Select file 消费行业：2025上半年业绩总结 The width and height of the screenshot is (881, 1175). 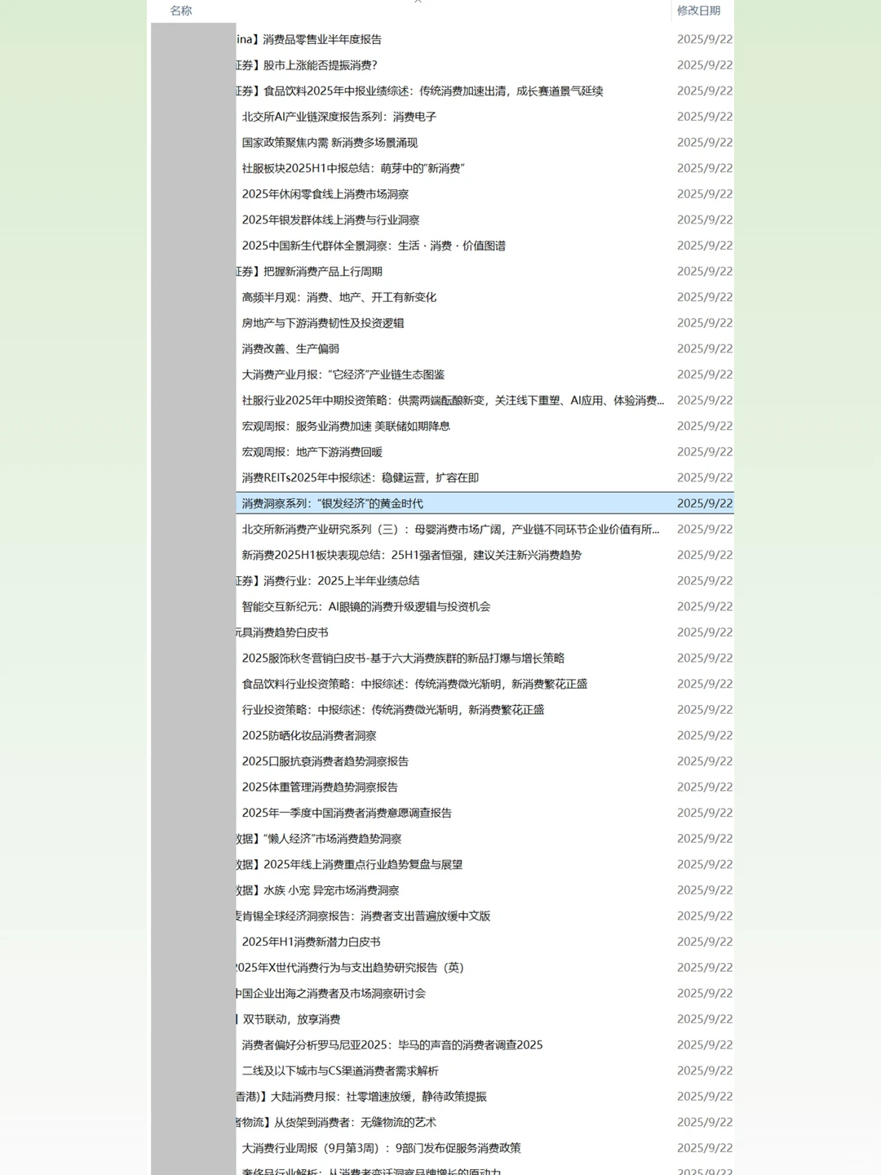click(x=328, y=581)
